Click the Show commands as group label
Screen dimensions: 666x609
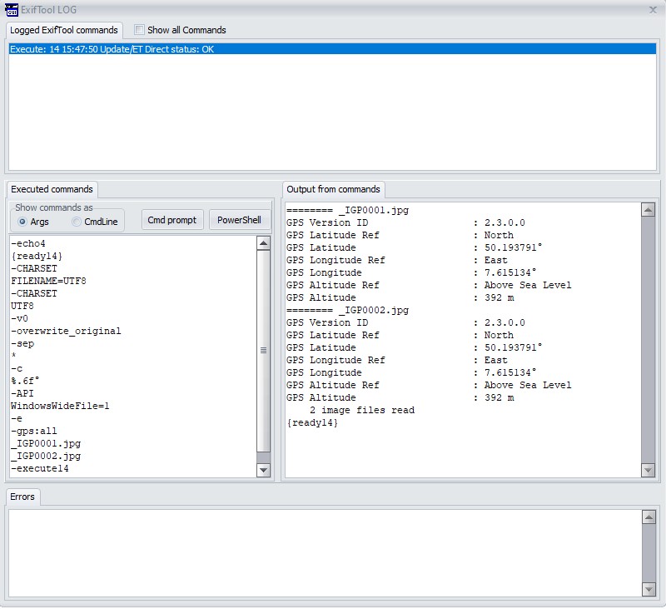tap(54, 207)
